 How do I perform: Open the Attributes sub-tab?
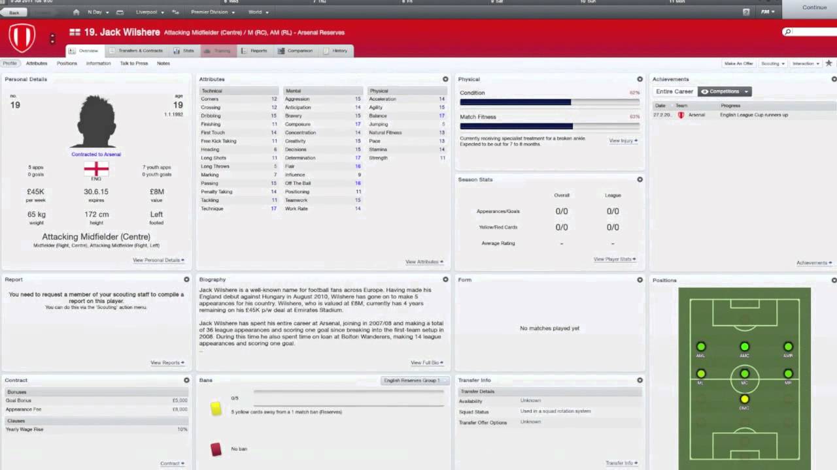[x=37, y=63]
